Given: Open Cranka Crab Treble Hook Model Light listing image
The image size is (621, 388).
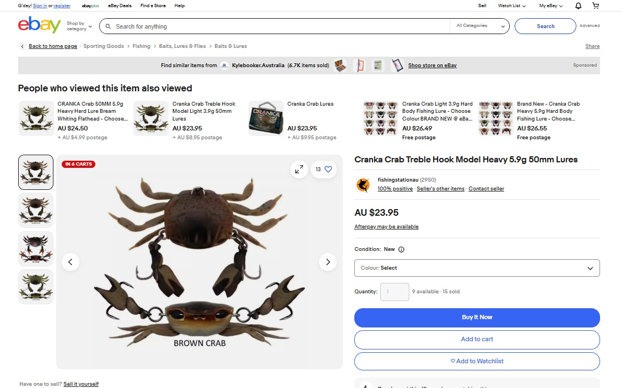Looking at the screenshot, I should pos(151,118).
